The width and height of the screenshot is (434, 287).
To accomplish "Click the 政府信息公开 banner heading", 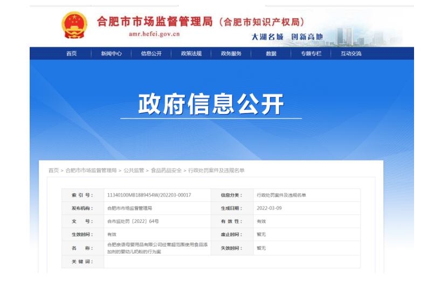I will tap(211, 104).
